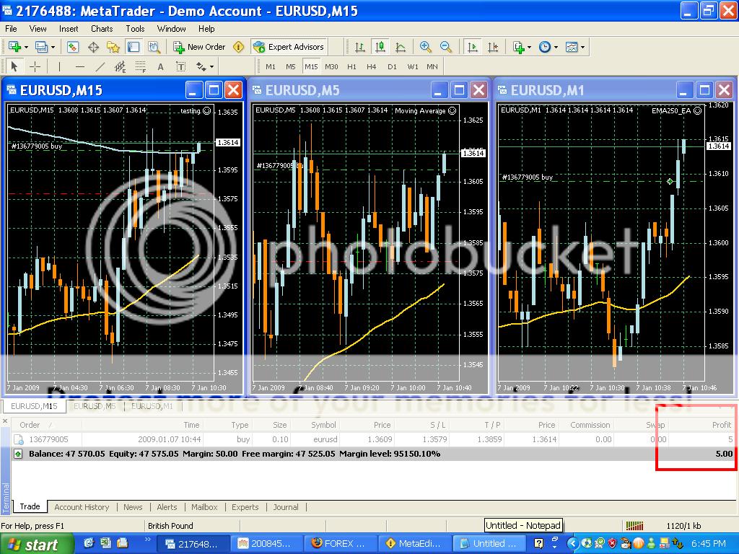The image size is (739, 554).
Task: Expand the templates dropdown
Action: pos(582,47)
